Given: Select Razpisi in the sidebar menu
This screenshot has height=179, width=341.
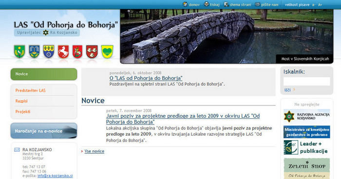Looking at the screenshot, I should pyautogui.click(x=21, y=101).
